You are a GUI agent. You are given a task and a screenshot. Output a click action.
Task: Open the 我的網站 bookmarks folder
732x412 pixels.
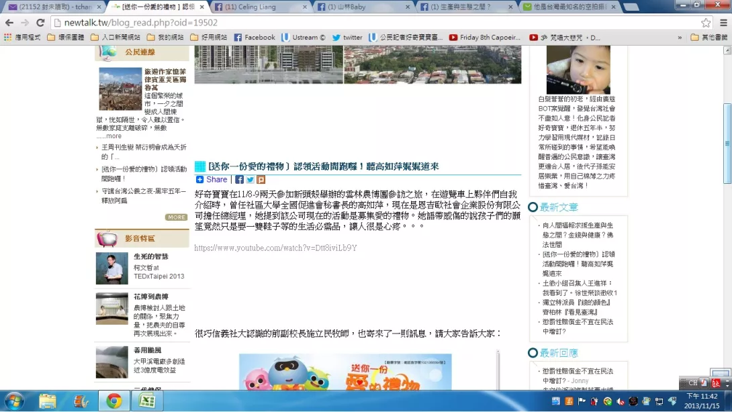tap(165, 38)
